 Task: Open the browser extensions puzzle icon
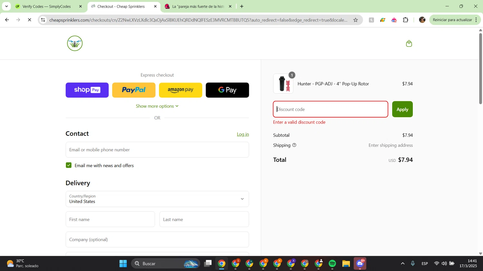point(405,20)
